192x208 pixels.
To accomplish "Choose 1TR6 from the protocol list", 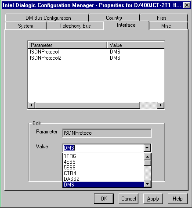I will coord(103,156).
